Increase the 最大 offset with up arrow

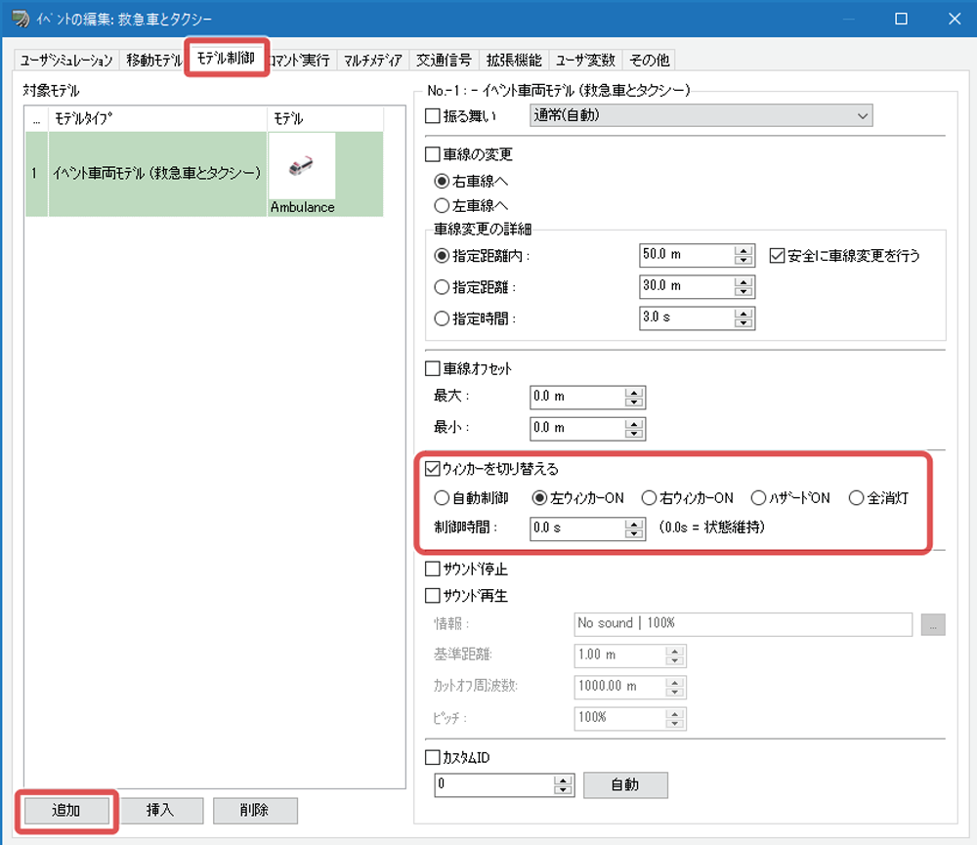[x=634, y=393]
